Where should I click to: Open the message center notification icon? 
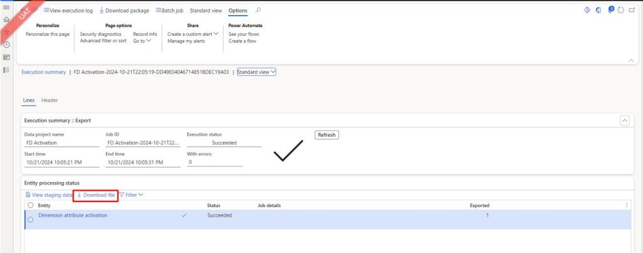click(611, 10)
